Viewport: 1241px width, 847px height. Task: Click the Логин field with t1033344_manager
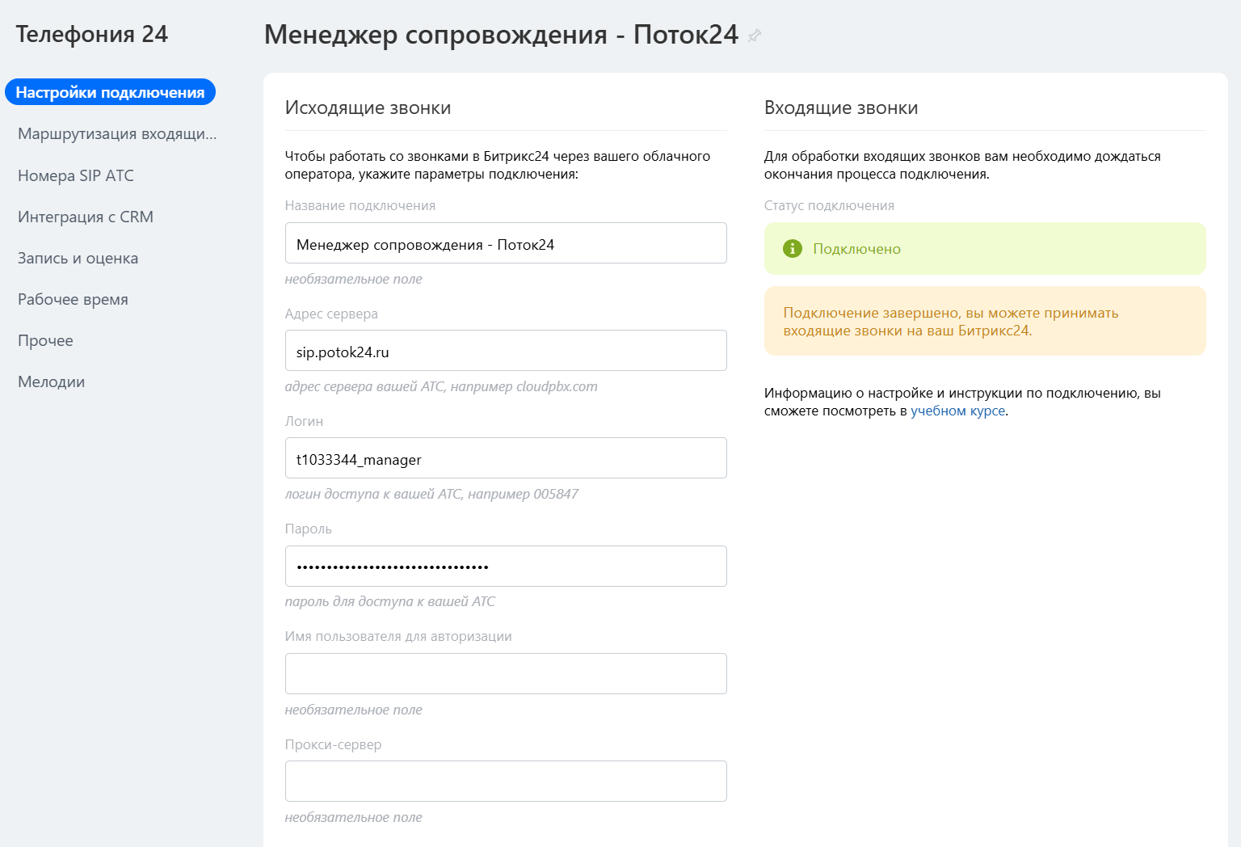point(506,458)
